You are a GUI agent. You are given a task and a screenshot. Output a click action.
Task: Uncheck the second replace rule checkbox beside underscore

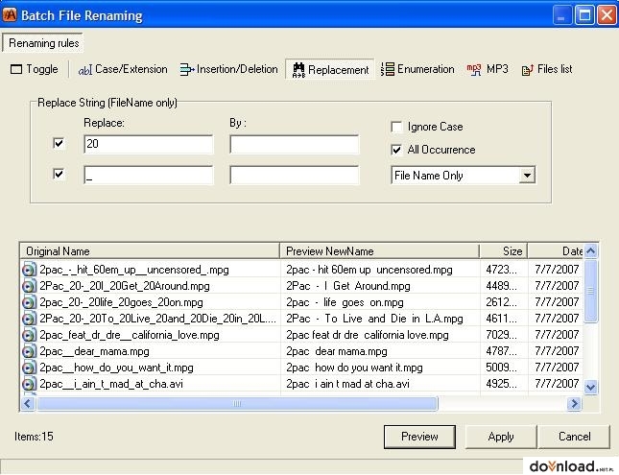coord(59,174)
